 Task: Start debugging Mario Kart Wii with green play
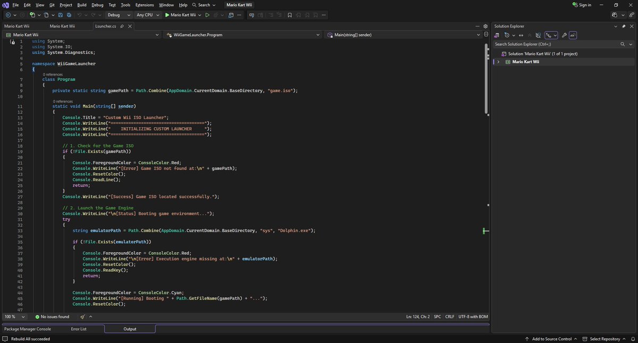[x=180, y=15]
